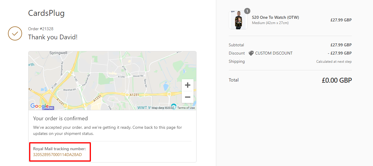Click the CUSTOM DISCOUNT label
Screen dimensions: 373x166
(x=274, y=53)
